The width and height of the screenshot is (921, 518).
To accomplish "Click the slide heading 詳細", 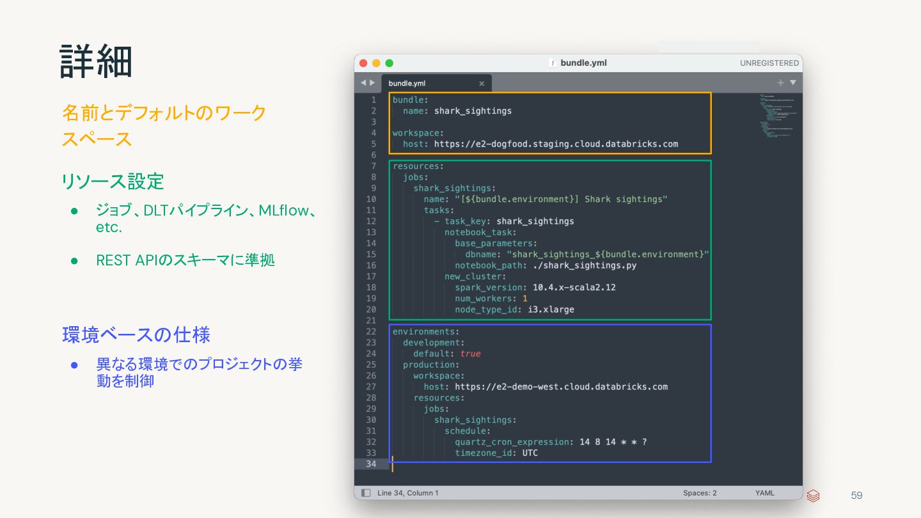I will click(x=96, y=62).
